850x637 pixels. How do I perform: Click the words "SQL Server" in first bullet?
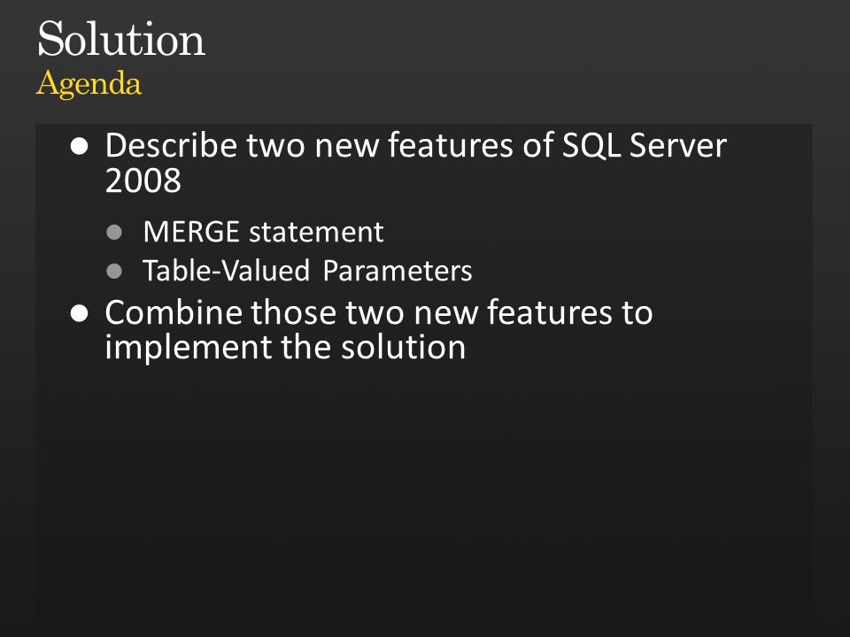pyautogui.click(x=644, y=145)
